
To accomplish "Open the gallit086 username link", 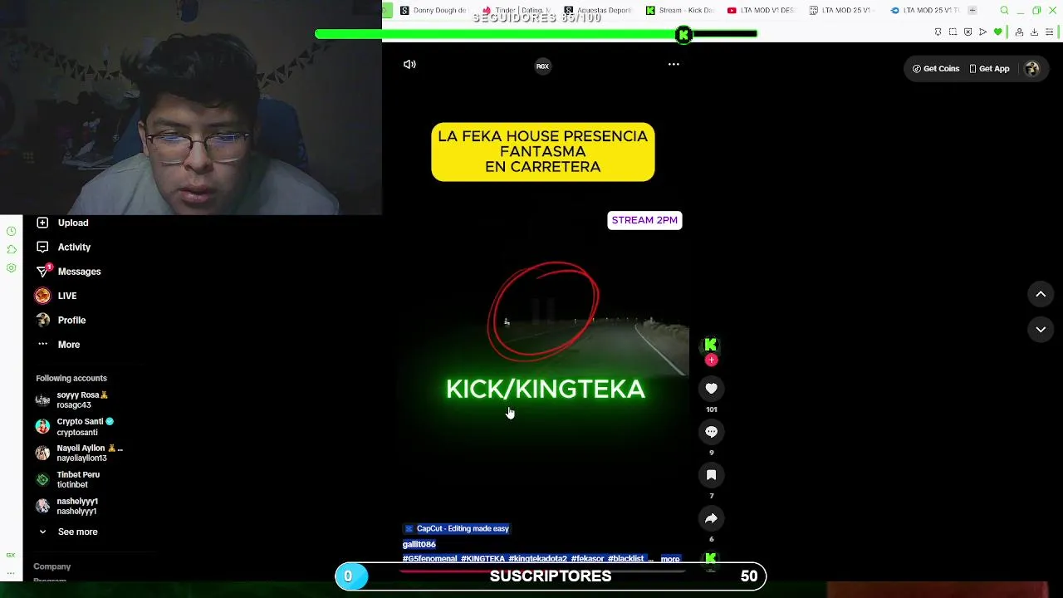I will click(419, 544).
